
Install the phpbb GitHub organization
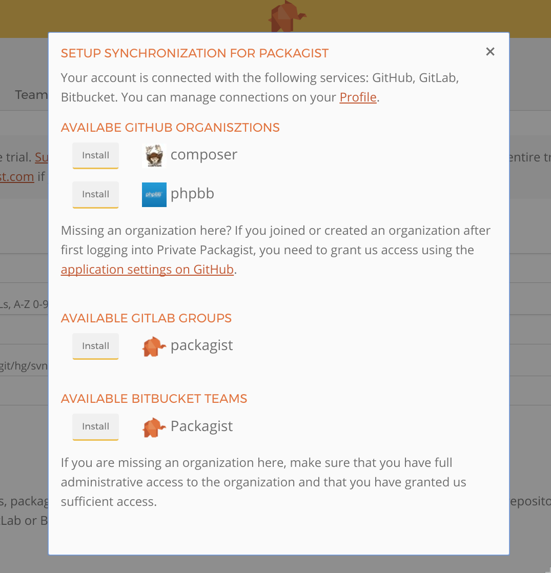[95, 194]
